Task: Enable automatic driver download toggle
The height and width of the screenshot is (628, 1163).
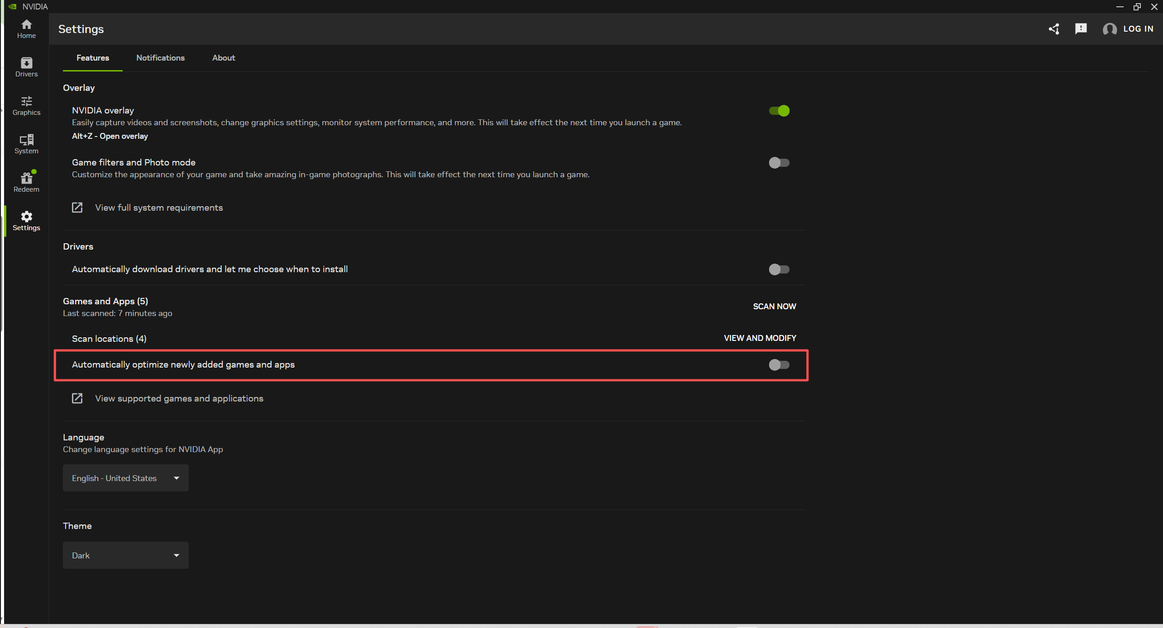Action: point(779,269)
